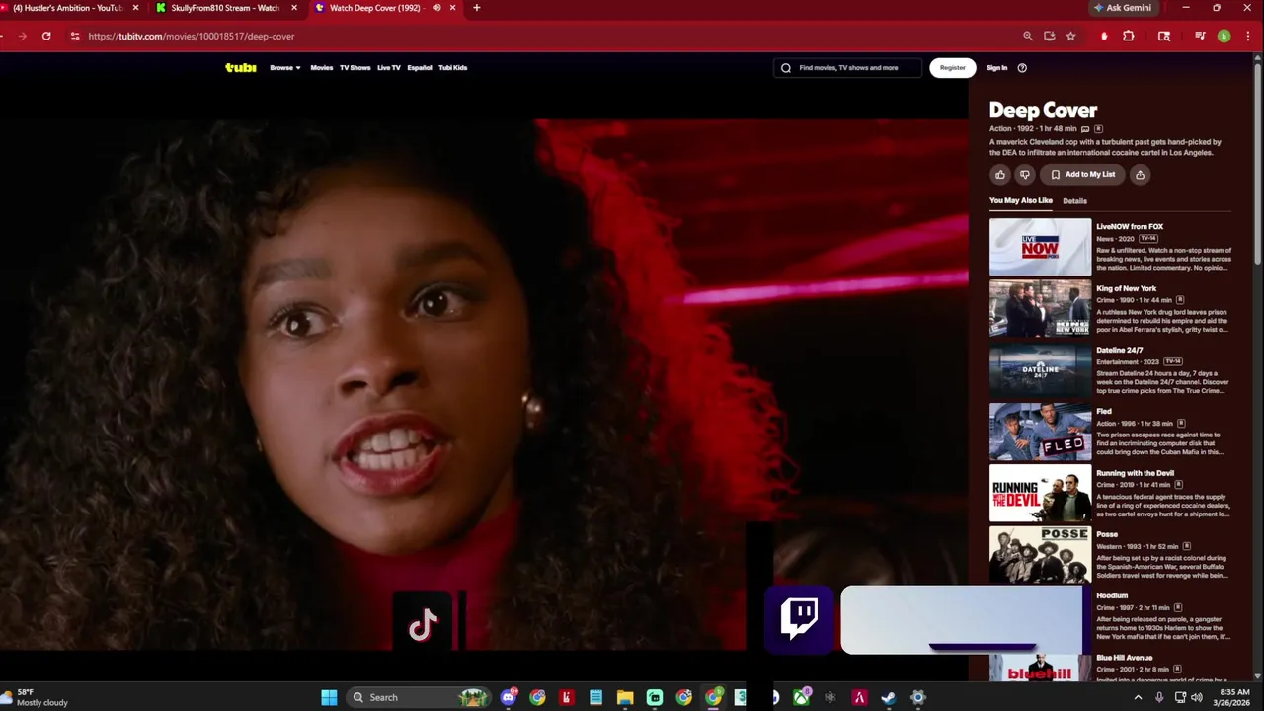The width and height of the screenshot is (1264, 711).
Task: Click the taskbar volume speaker icon
Action: coord(1197,697)
